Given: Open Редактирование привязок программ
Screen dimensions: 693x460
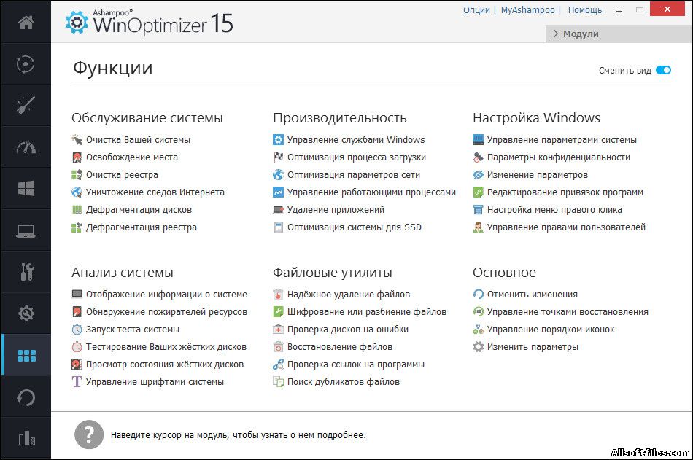Looking at the screenshot, I should (565, 192).
